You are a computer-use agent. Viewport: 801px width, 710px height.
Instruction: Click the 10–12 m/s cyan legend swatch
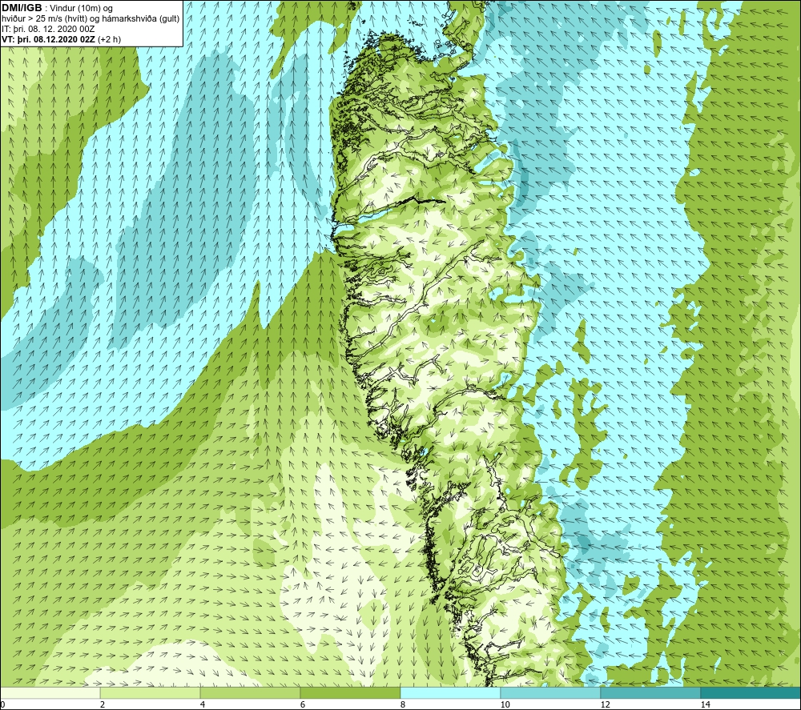(x=551, y=692)
